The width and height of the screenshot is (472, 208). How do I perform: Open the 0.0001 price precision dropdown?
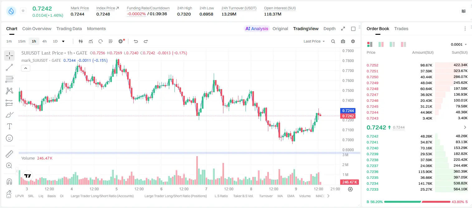tap(459, 44)
